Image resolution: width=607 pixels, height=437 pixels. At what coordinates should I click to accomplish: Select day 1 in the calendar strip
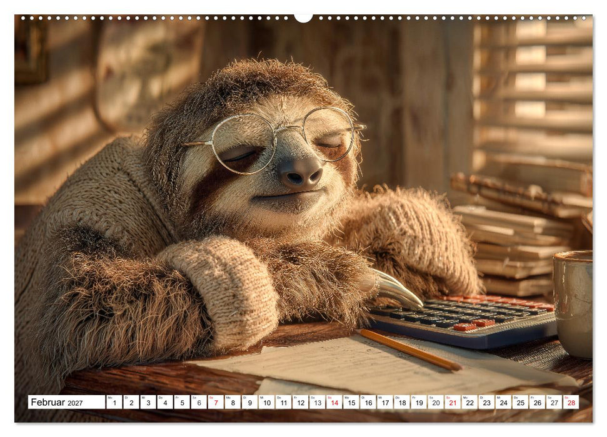[x=114, y=402]
